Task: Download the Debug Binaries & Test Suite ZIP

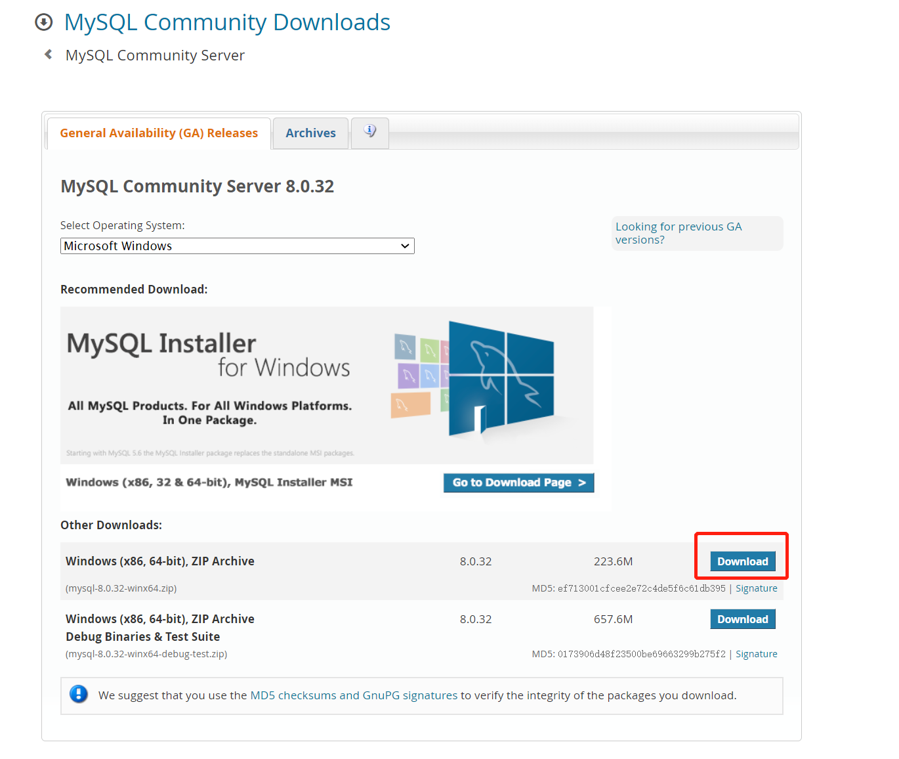Action: coord(742,619)
